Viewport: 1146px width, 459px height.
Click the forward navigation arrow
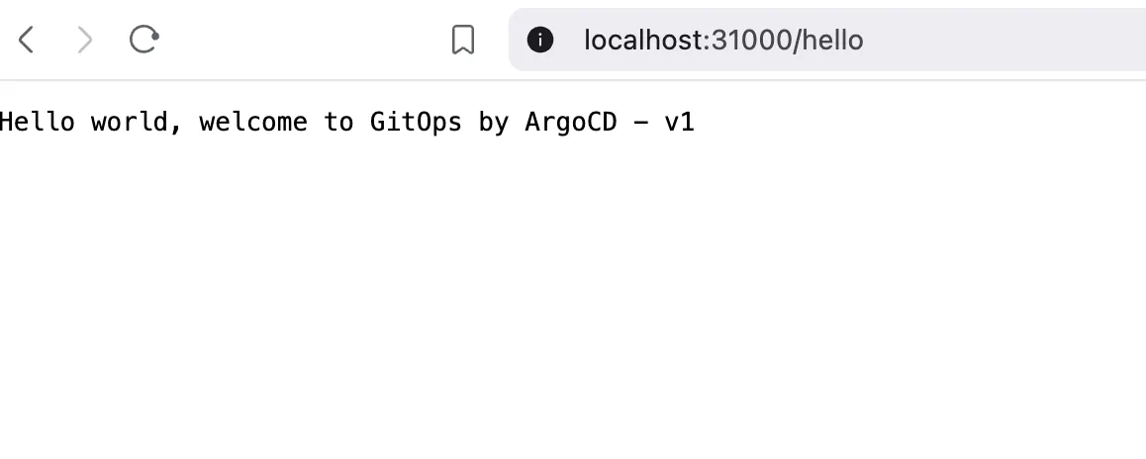coord(85,40)
